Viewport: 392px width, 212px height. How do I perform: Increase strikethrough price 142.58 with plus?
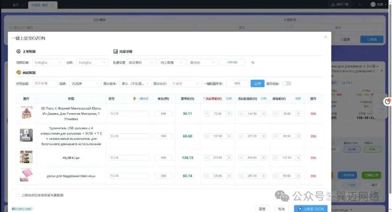[264, 114]
